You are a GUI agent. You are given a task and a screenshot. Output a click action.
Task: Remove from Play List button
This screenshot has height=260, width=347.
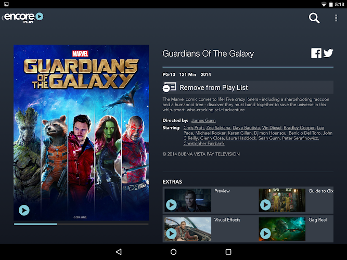pos(248,87)
